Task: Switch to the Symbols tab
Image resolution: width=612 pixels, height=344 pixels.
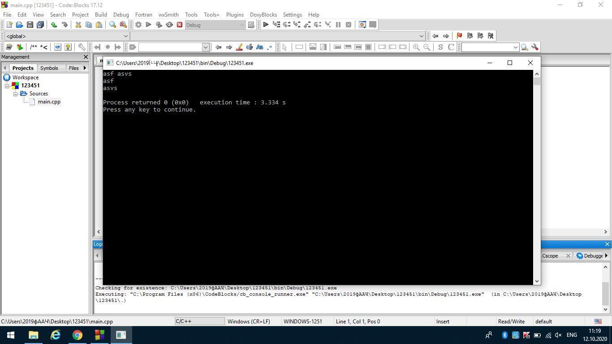Action: coord(49,68)
